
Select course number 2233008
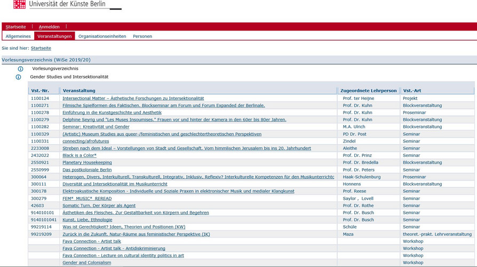click(x=40, y=148)
